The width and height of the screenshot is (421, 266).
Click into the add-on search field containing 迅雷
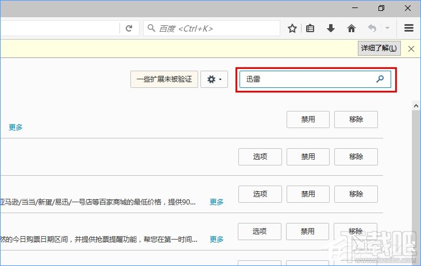click(315, 79)
